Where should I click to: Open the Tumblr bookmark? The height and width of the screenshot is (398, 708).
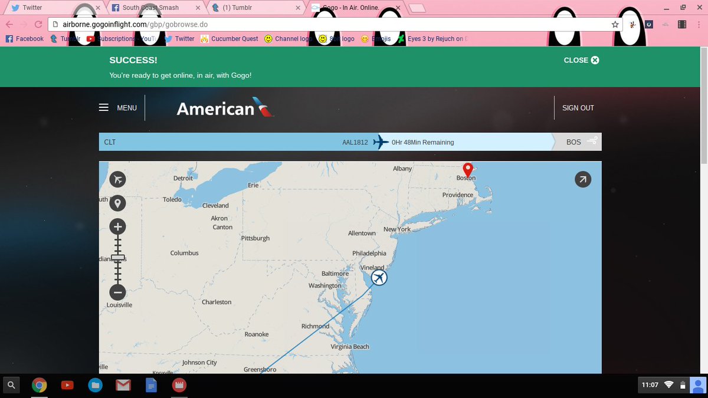(x=65, y=38)
